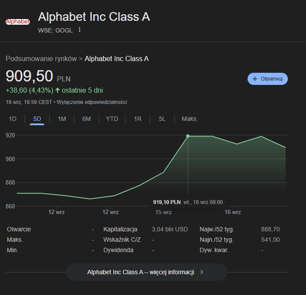
Task: Go to Podsumowanie rynków link
Action: point(41,58)
